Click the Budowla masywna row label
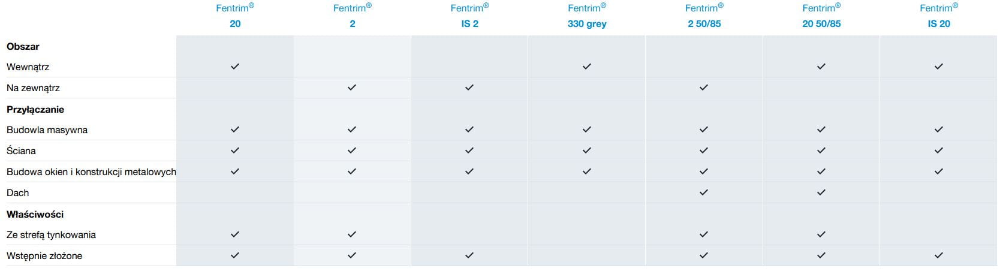 click(x=47, y=130)
